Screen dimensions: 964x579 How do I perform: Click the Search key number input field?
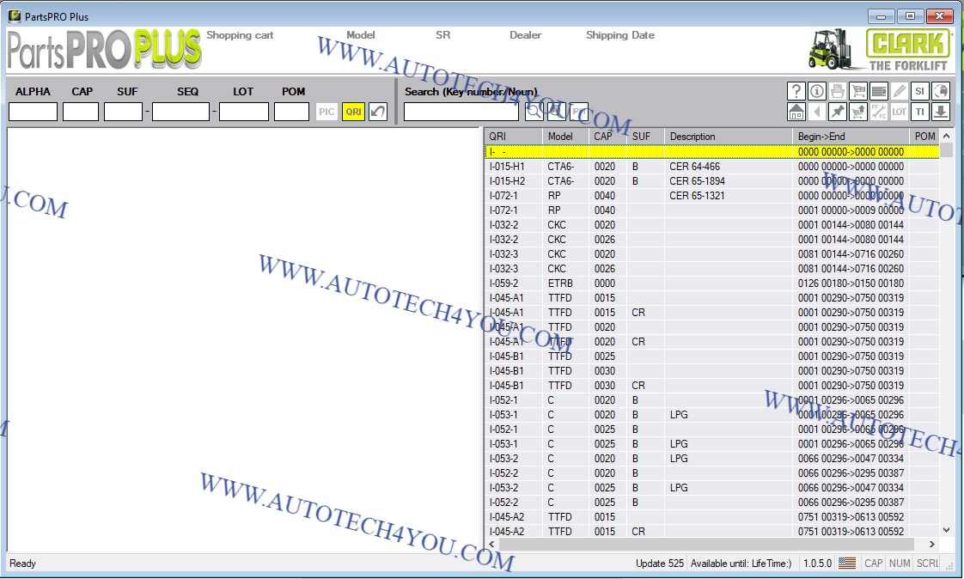point(461,112)
